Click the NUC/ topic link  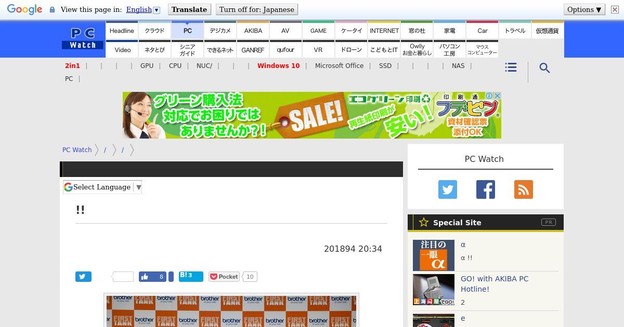tap(204, 66)
